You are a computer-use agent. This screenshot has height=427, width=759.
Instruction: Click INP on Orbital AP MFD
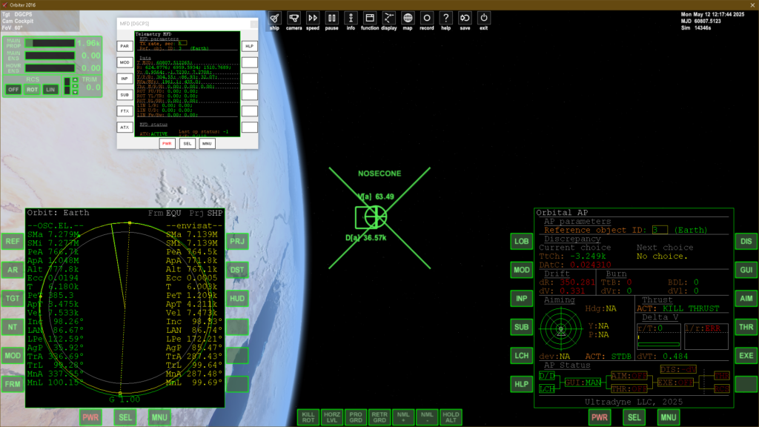pyautogui.click(x=521, y=298)
